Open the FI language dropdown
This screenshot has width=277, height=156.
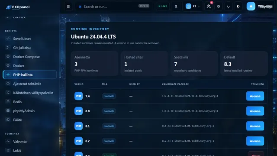tap(193, 6)
